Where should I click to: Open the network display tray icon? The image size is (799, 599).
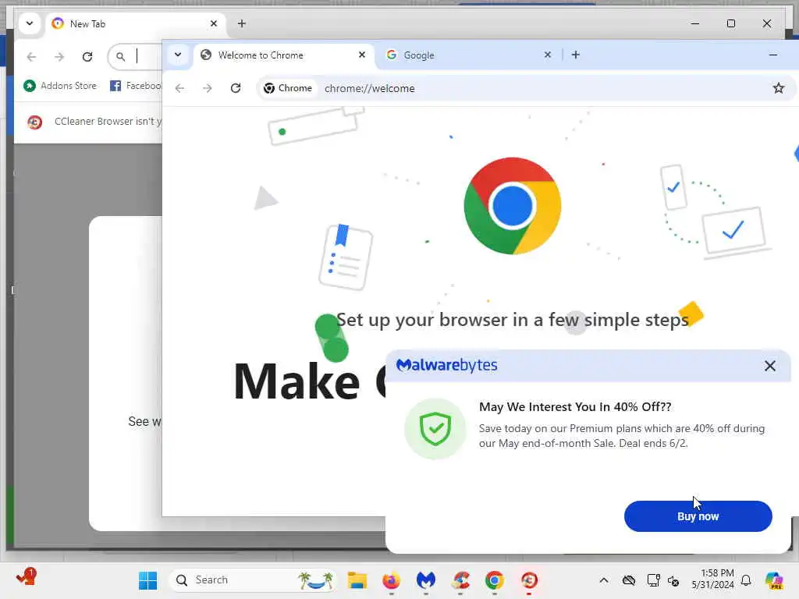pos(653,580)
